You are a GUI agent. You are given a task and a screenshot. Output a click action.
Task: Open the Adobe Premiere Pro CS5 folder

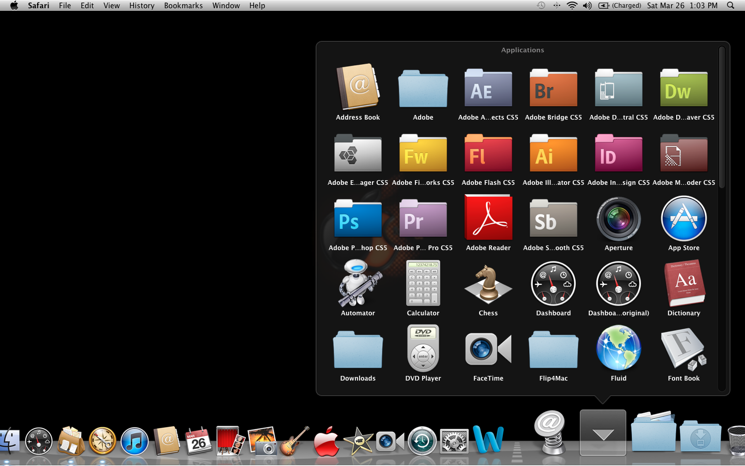[423, 219]
